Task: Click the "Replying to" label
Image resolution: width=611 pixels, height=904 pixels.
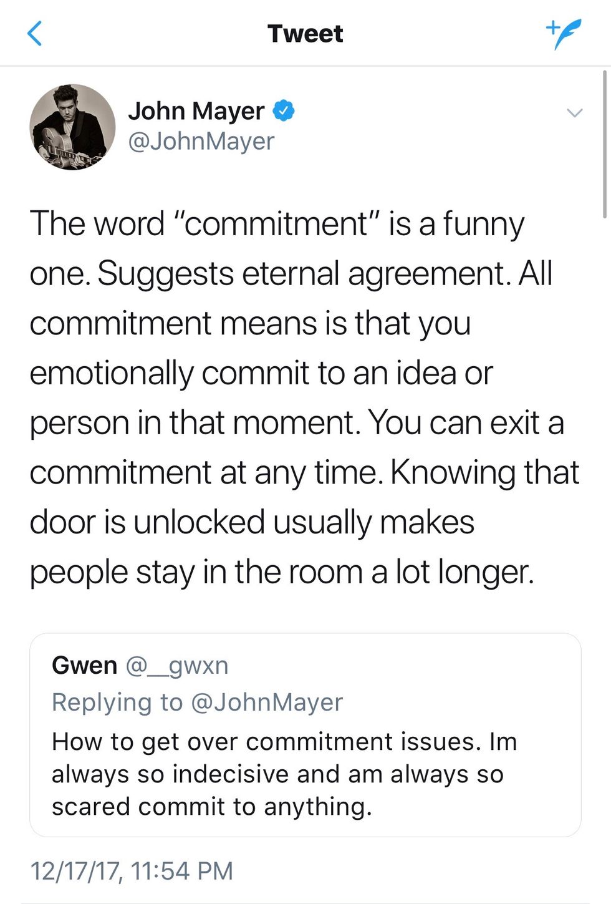Action: (117, 702)
